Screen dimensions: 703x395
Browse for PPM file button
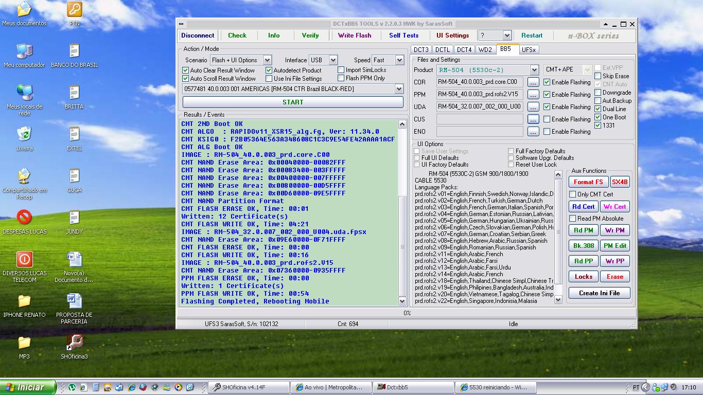pyautogui.click(x=533, y=95)
